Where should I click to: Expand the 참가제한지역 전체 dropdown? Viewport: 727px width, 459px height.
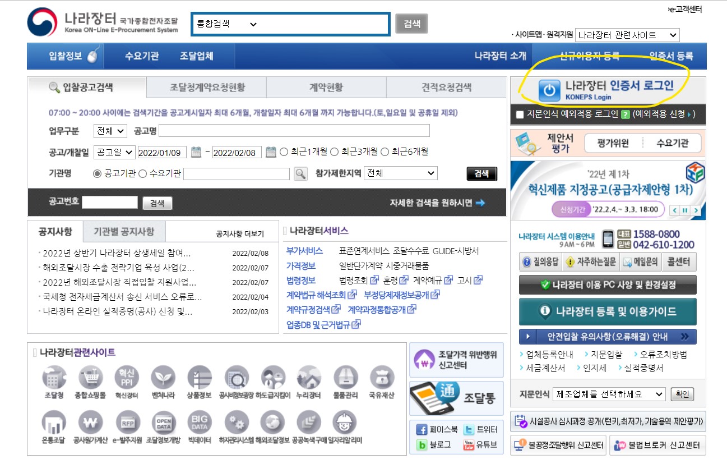tap(400, 173)
